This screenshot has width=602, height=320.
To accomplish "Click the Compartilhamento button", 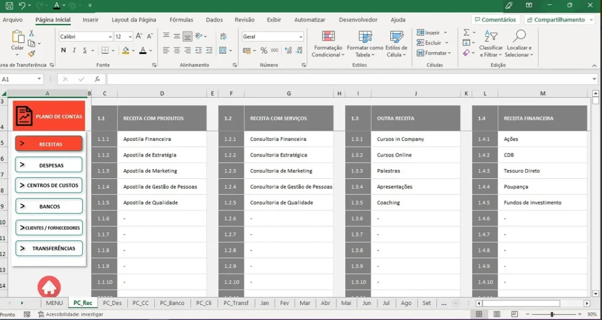I will pyautogui.click(x=559, y=20).
